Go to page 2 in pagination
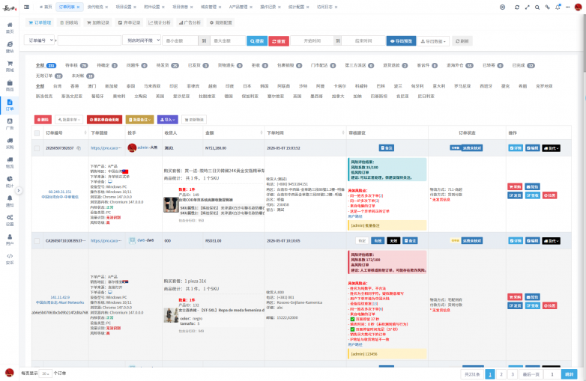 pos(501,374)
